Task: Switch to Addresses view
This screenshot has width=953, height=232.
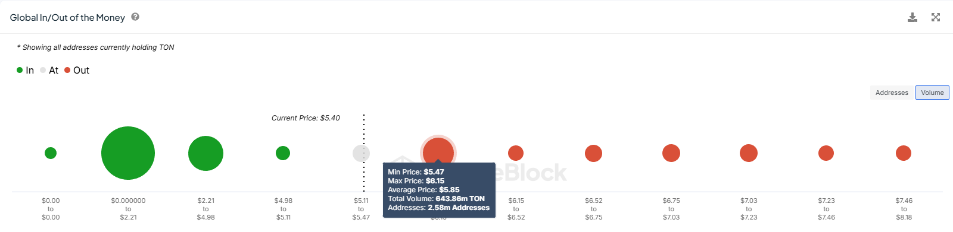Action: tap(892, 93)
